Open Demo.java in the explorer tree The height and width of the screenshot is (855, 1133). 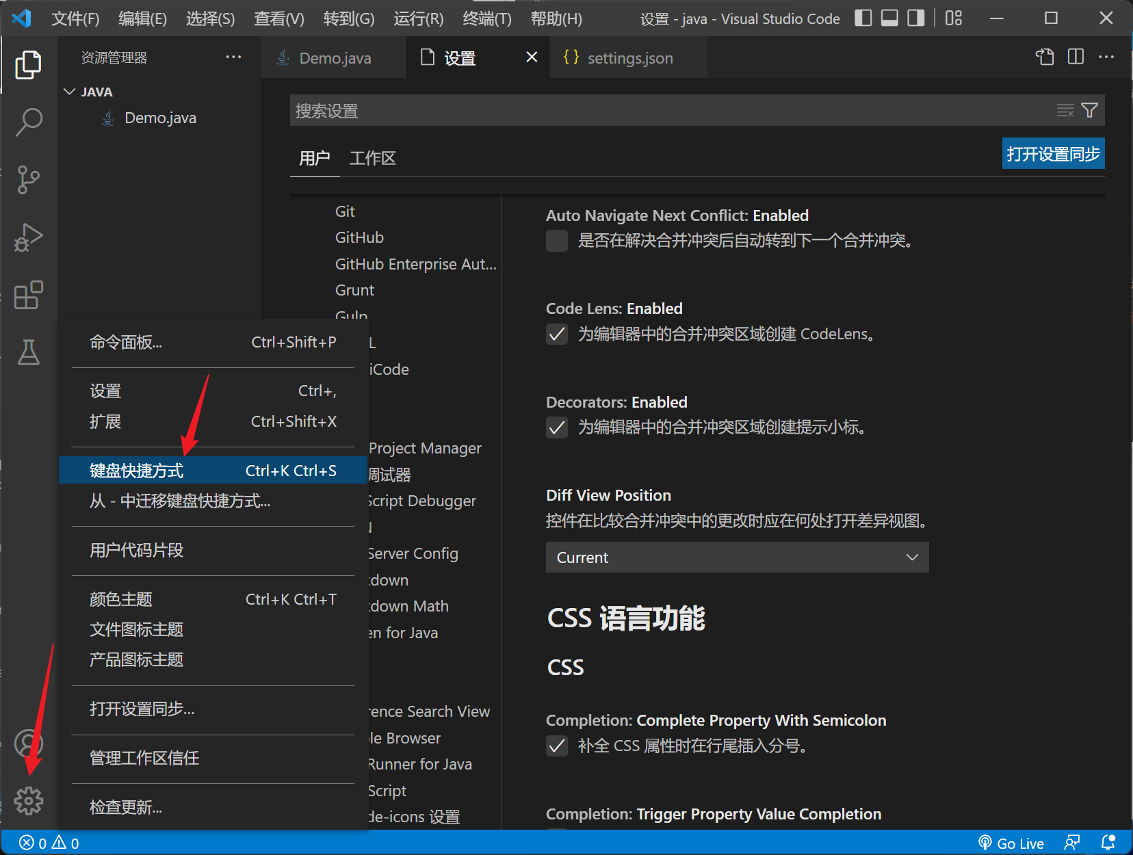pyautogui.click(x=160, y=118)
